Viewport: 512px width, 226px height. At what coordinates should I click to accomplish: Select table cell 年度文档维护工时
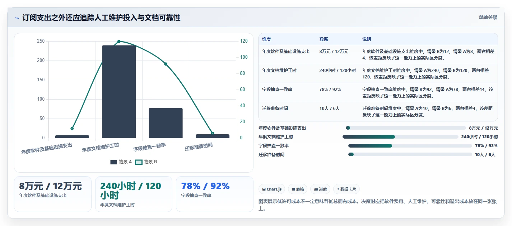pyautogui.click(x=279, y=71)
